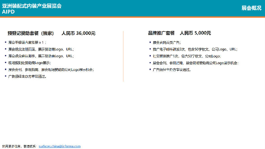Click the 如需更多信息，敬请联系 footer text
Viewport: 265px width, 149px height.
[x=20, y=146]
